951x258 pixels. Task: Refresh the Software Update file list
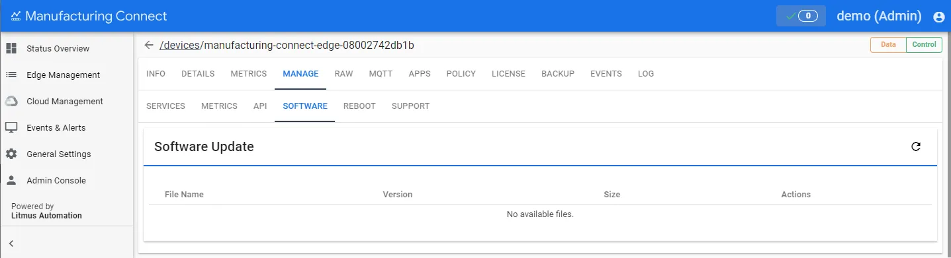[x=916, y=146]
